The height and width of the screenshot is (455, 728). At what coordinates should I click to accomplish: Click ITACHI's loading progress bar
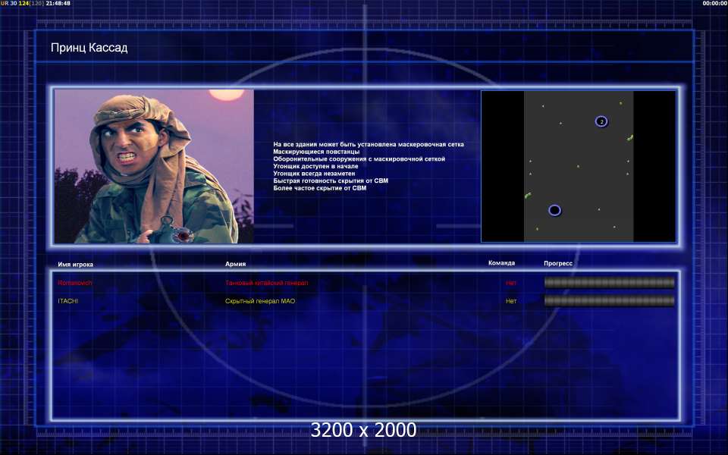[x=609, y=301]
